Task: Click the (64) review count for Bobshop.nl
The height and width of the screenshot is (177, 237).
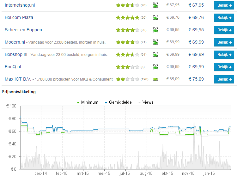Action: pos(143,55)
